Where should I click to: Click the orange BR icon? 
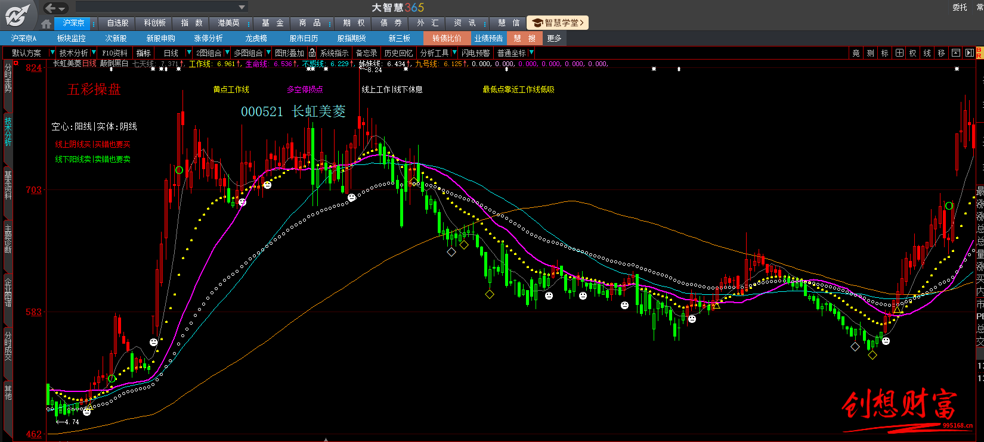click(979, 53)
